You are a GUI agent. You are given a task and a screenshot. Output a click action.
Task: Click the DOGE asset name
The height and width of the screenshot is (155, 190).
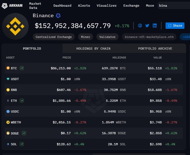pos(15,133)
